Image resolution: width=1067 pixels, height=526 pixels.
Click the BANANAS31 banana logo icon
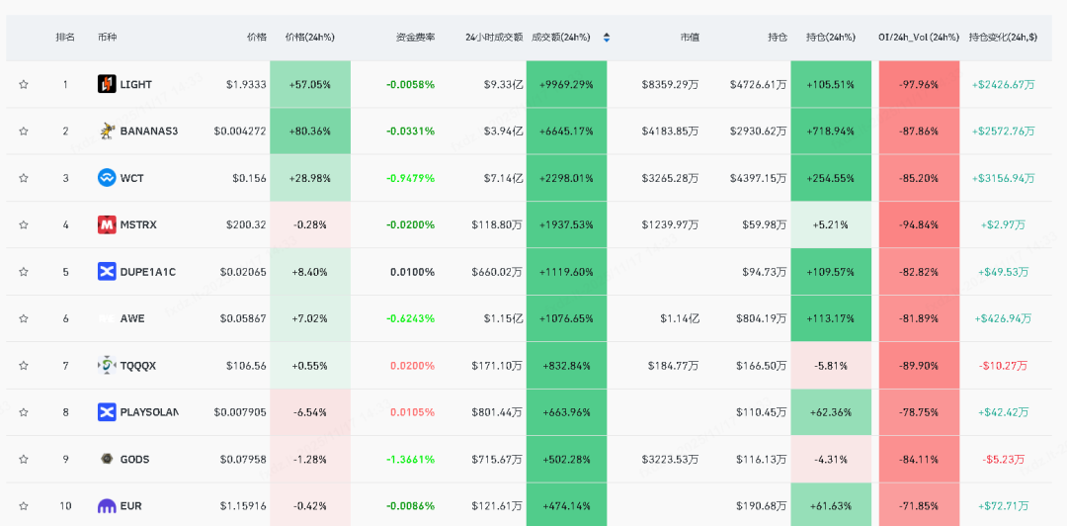107,131
